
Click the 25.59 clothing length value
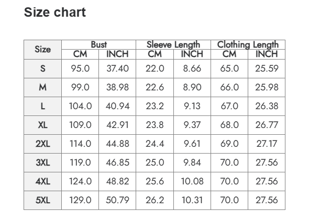tap(267, 68)
